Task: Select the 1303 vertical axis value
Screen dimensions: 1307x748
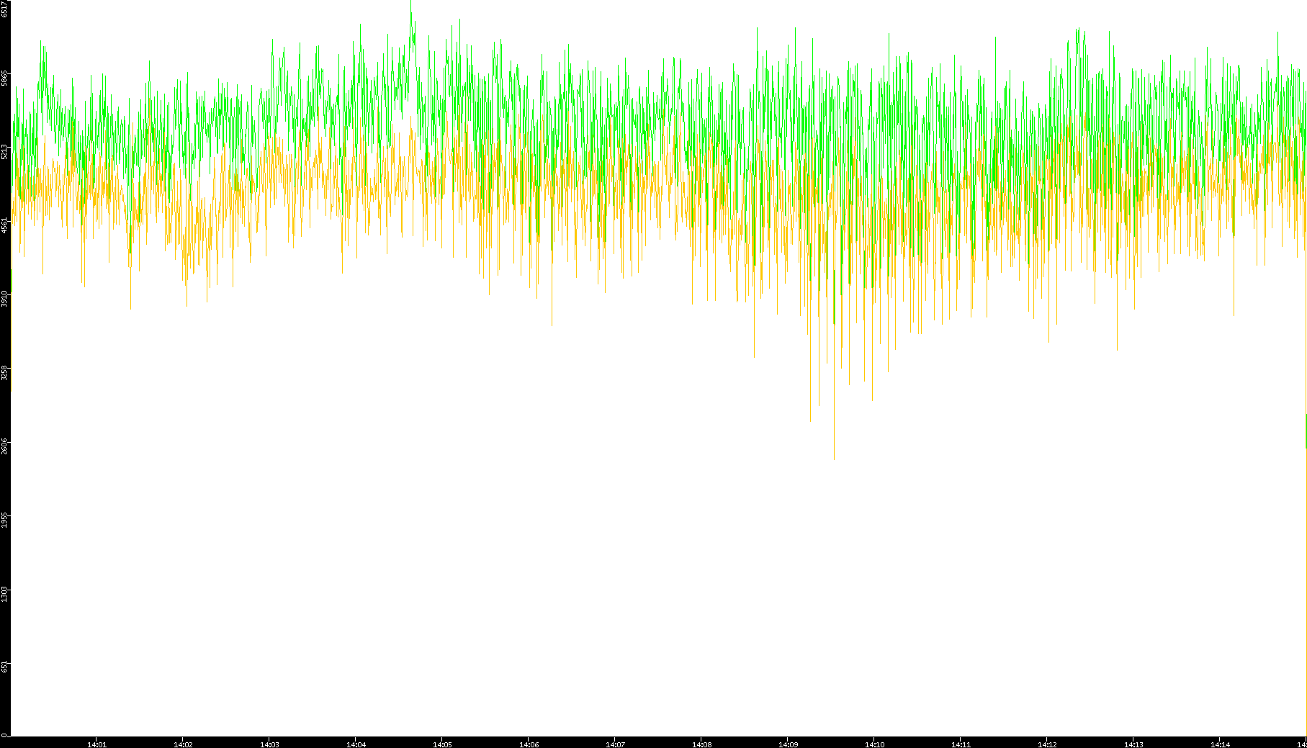Action: [x=5, y=594]
